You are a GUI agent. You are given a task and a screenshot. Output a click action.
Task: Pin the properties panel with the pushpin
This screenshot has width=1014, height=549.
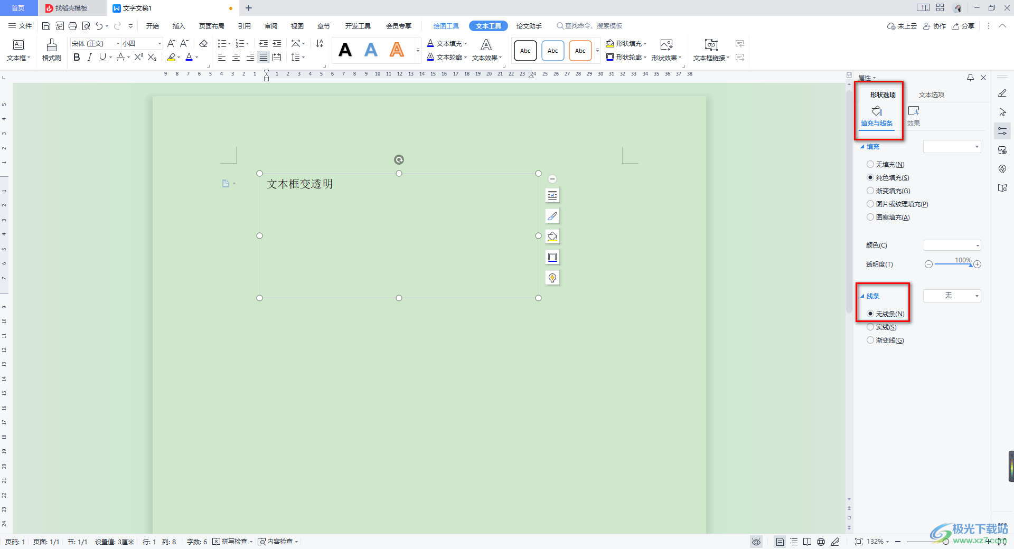click(x=970, y=77)
